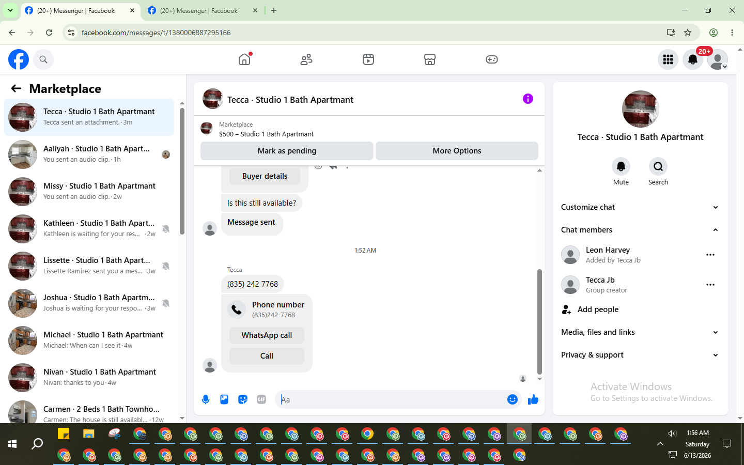
Task: Choose a GIF with the GIF icon
Action: 261,399
